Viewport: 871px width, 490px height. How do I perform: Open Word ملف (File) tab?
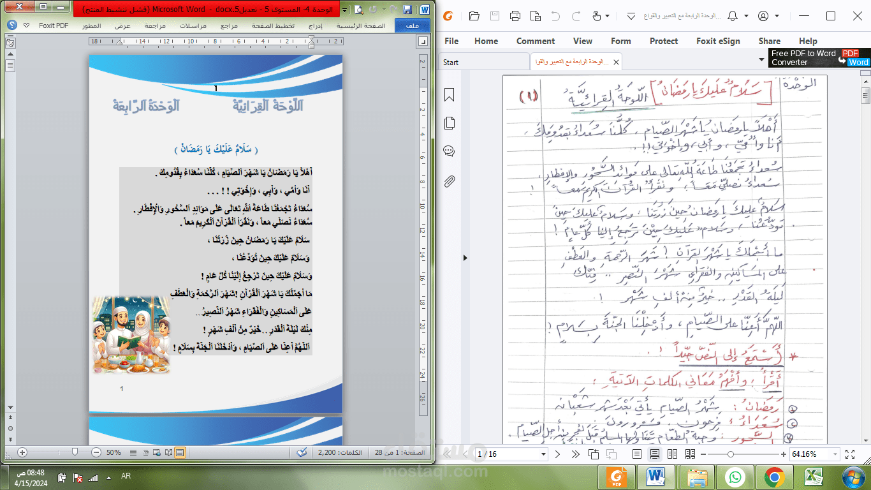(x=412, y=26)
